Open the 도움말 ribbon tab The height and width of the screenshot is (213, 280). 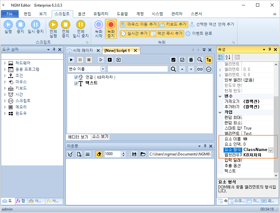click(122, 14)
